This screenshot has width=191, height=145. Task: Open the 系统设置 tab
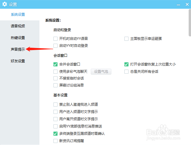click(x=18, y=15)
